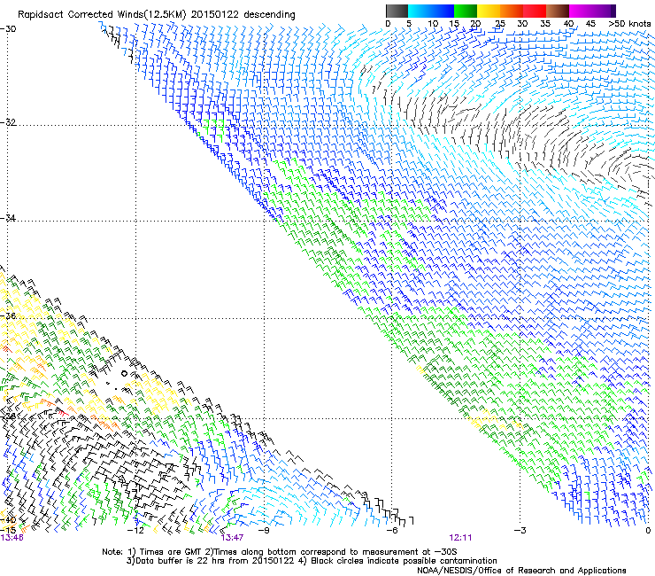This screenshot has width=655, height=576.
Task: Click the -34 latitude axis label
Action: pyautogui.click(x=8, y=218)
